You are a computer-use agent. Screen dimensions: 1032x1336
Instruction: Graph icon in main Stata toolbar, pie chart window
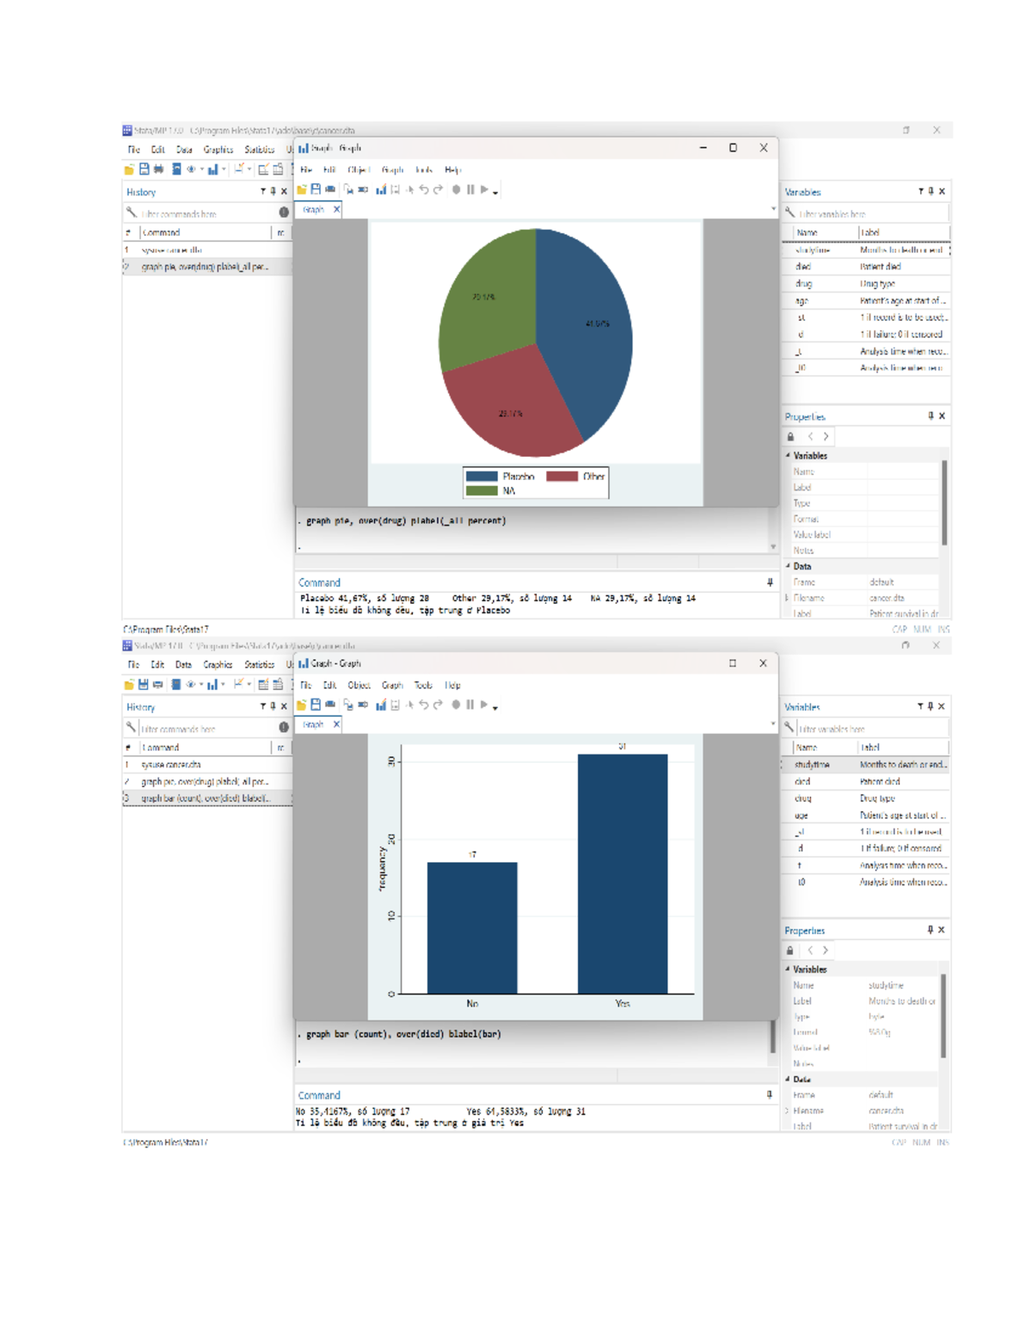pyautogui.click(x=212, y=169)
